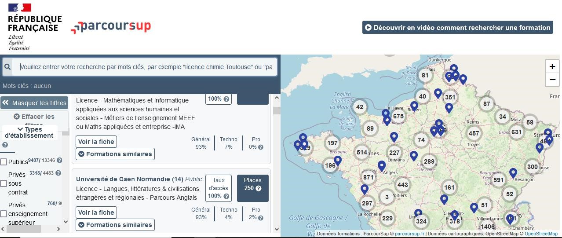Click results list scrollbar down arrow

277,229
